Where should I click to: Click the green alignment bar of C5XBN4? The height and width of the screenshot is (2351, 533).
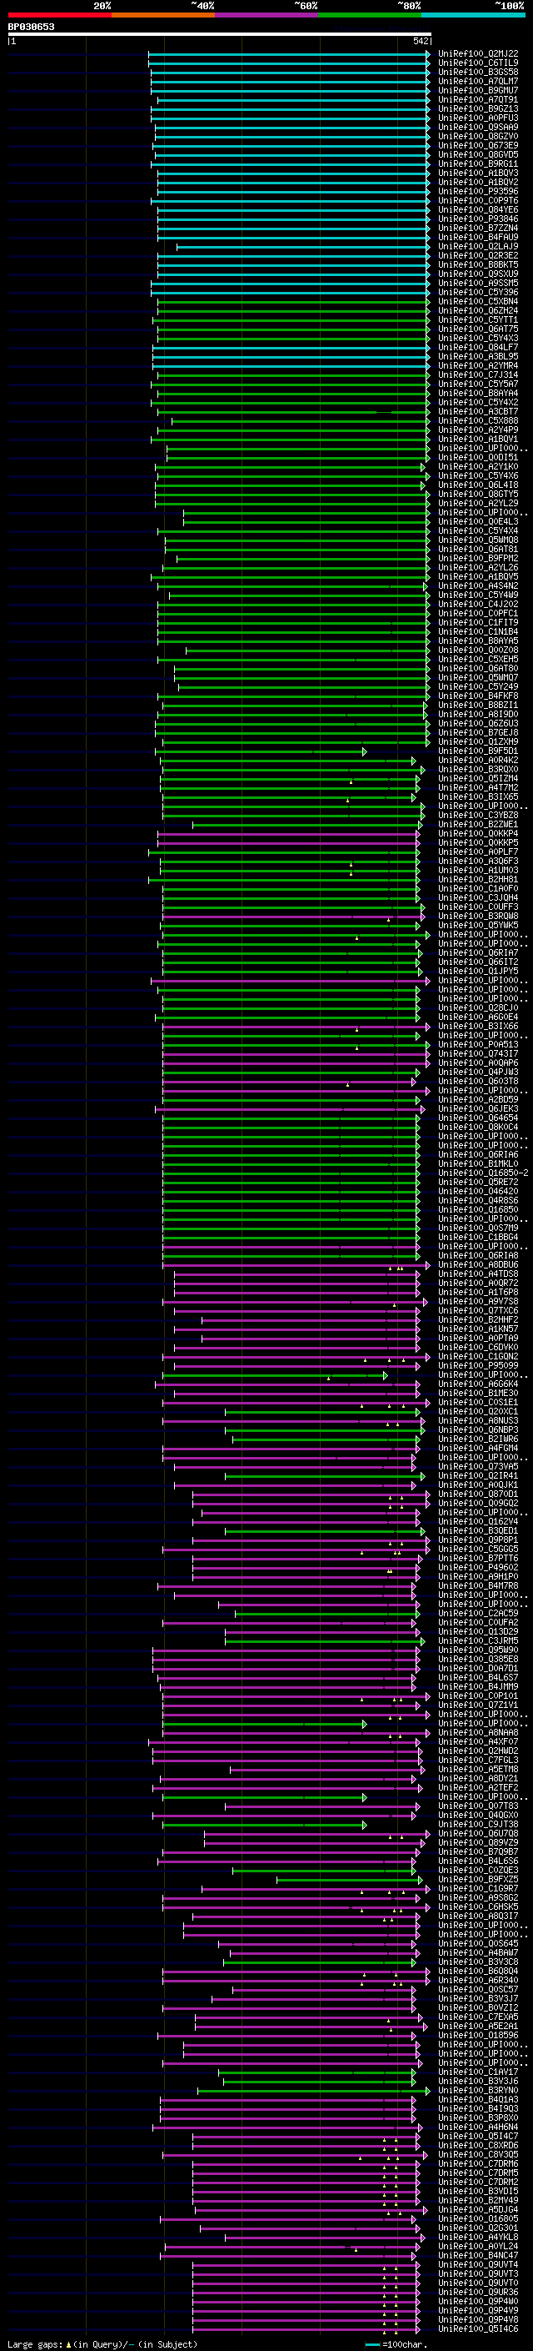293,301
